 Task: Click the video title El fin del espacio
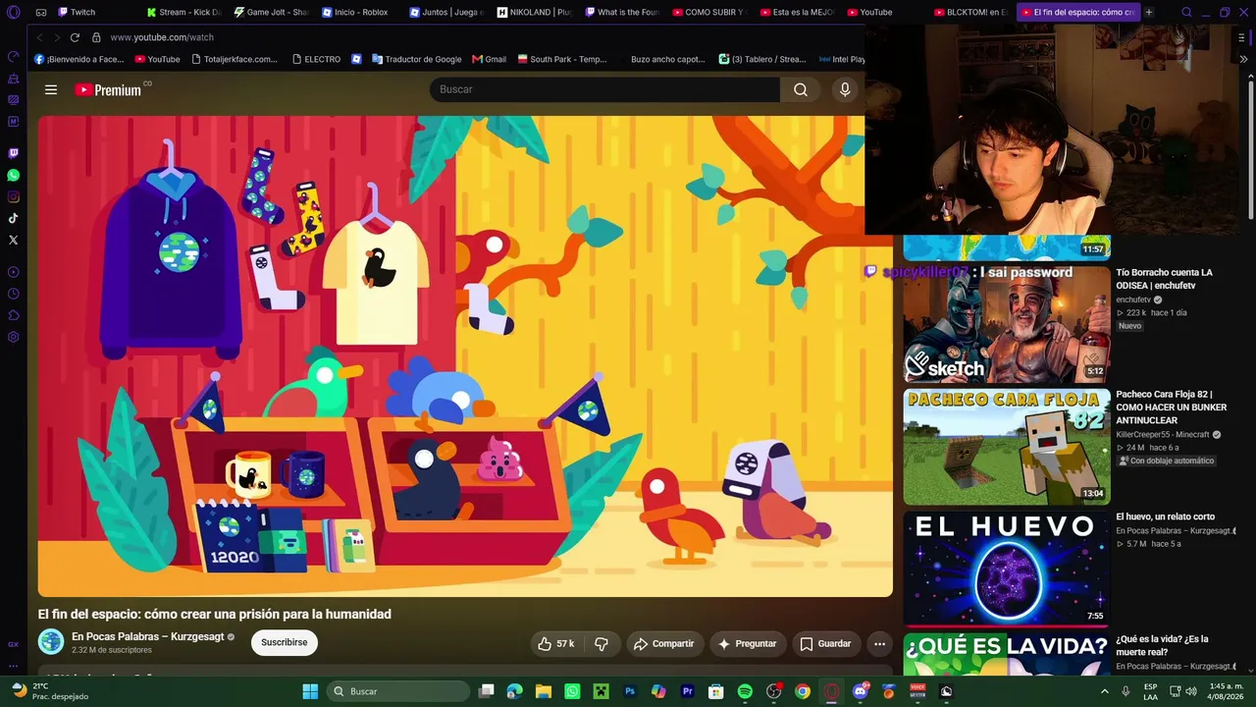point(215,614)
